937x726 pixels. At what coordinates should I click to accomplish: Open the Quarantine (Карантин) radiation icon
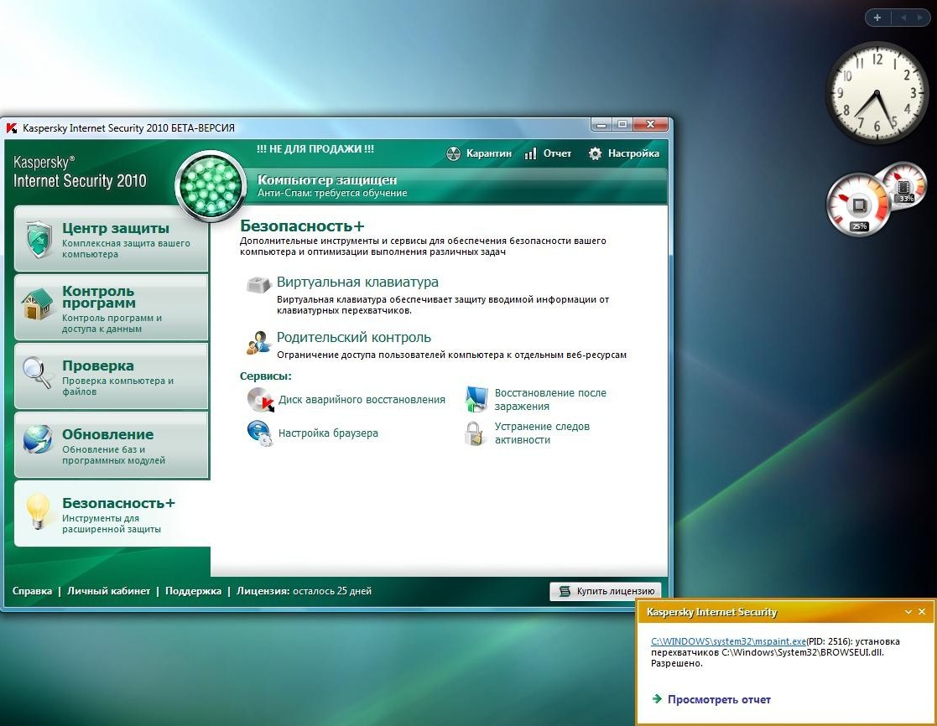click(454, 154)
